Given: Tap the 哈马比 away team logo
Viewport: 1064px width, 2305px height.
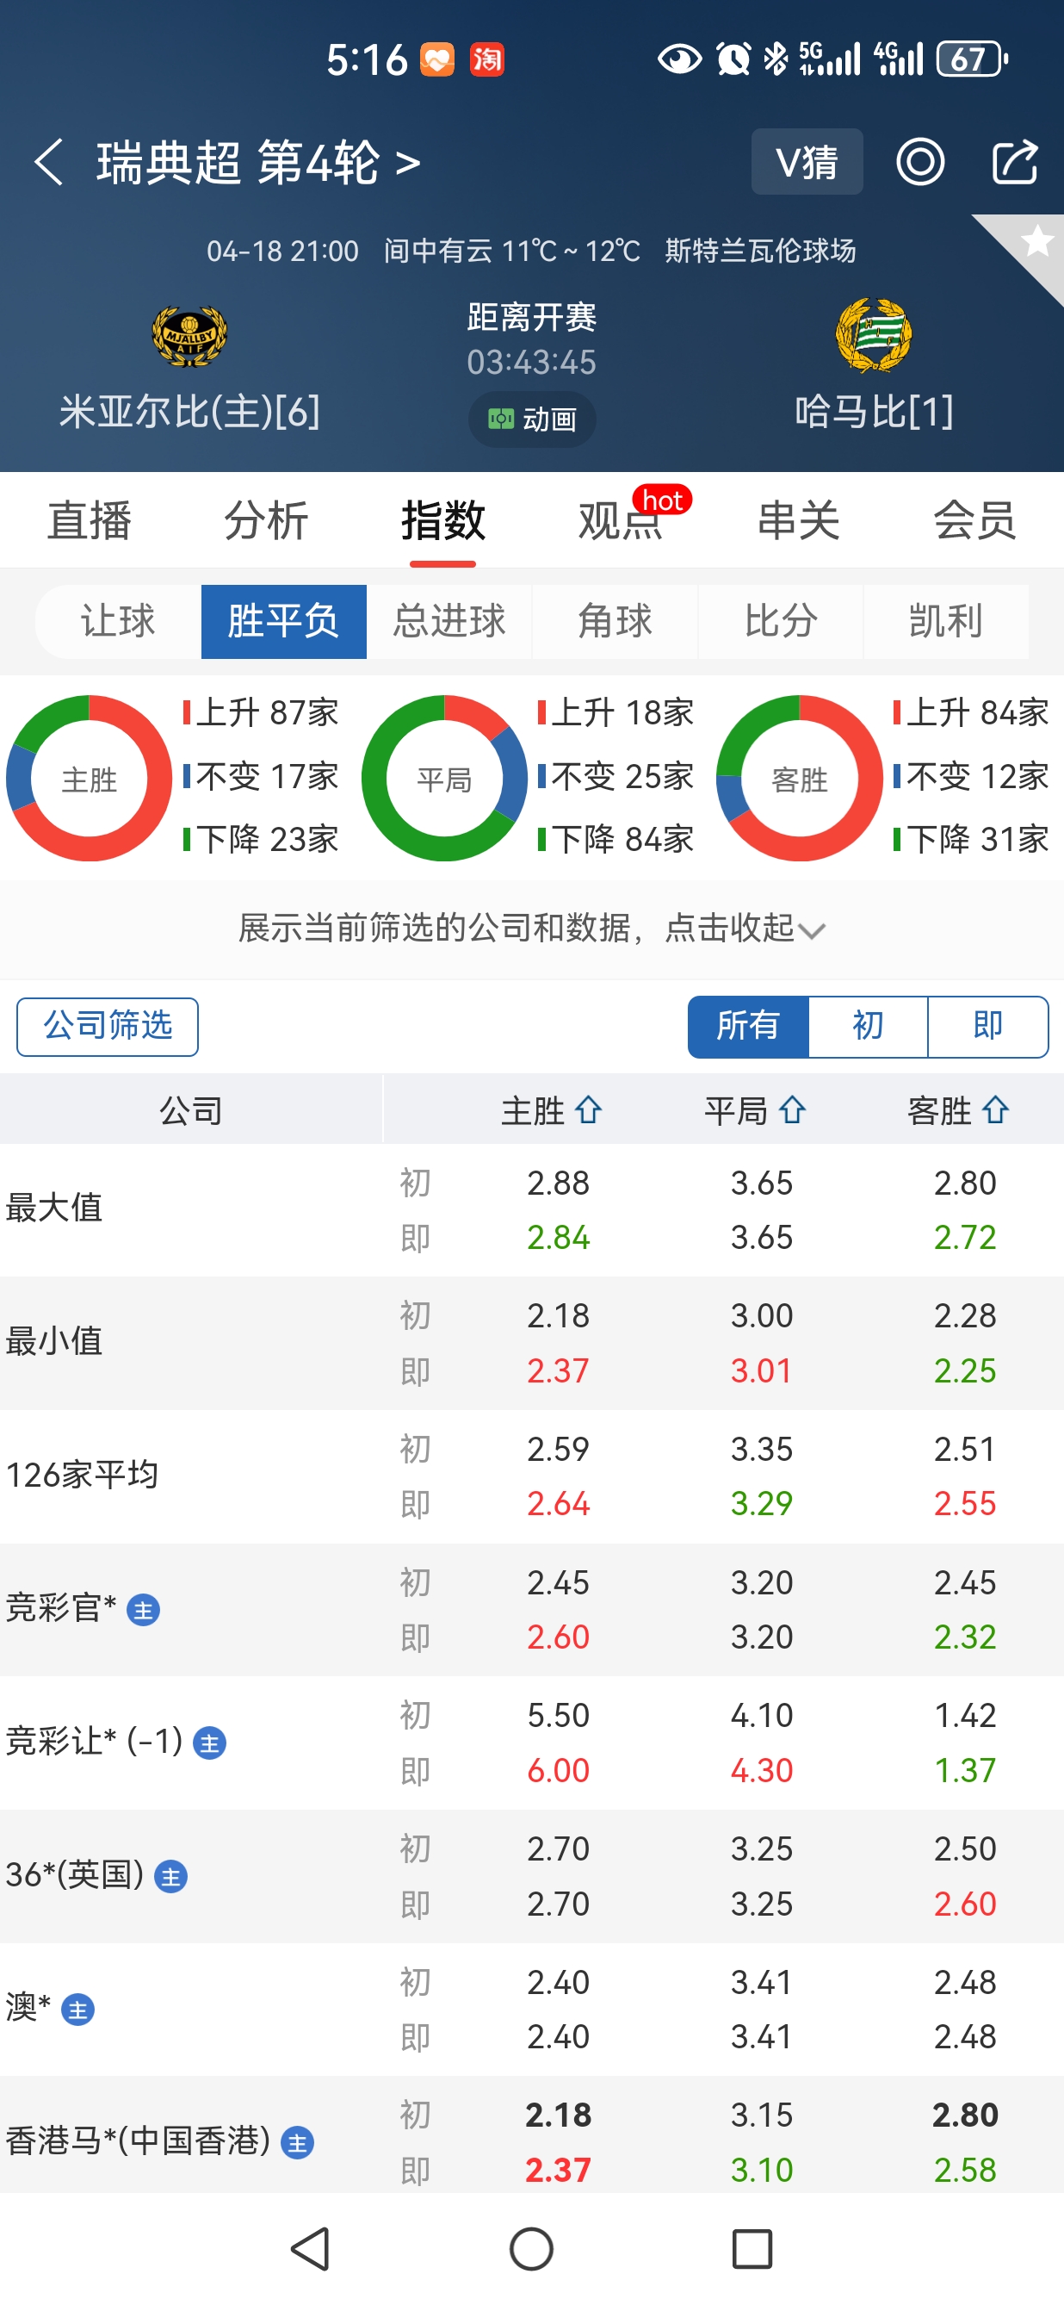Looking at the screenshot, I should pyautogui.click(x=873, y=337).
